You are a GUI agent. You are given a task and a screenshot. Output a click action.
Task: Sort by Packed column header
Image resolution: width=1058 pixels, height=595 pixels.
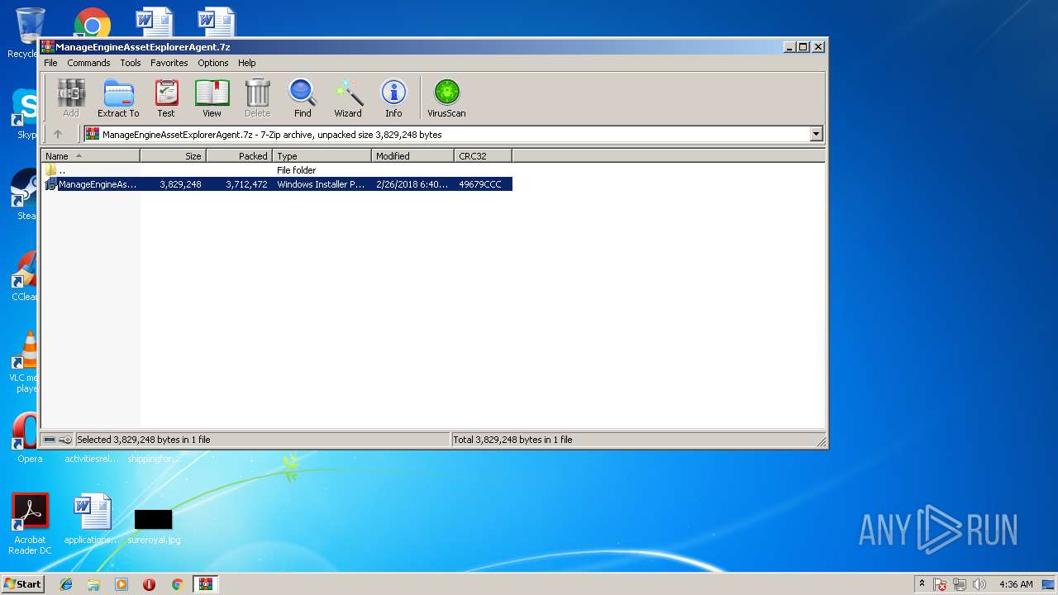240,155
